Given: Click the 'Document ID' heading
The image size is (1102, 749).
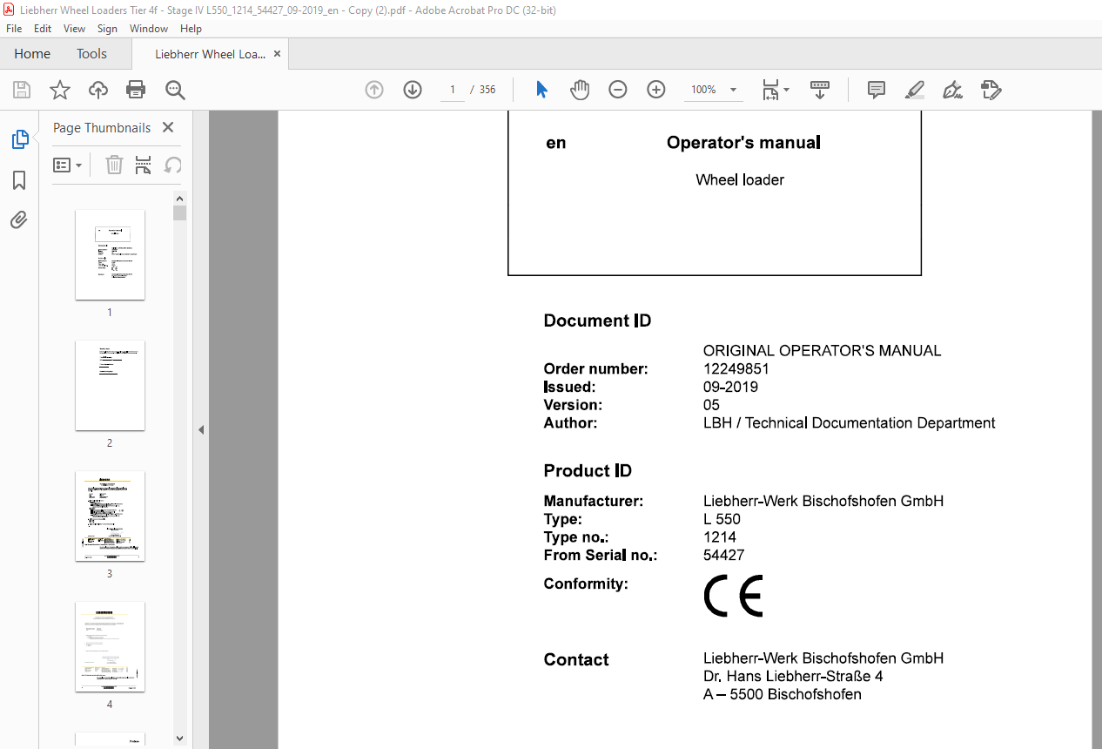Looking at the screenshot, I should pos(597,321).
